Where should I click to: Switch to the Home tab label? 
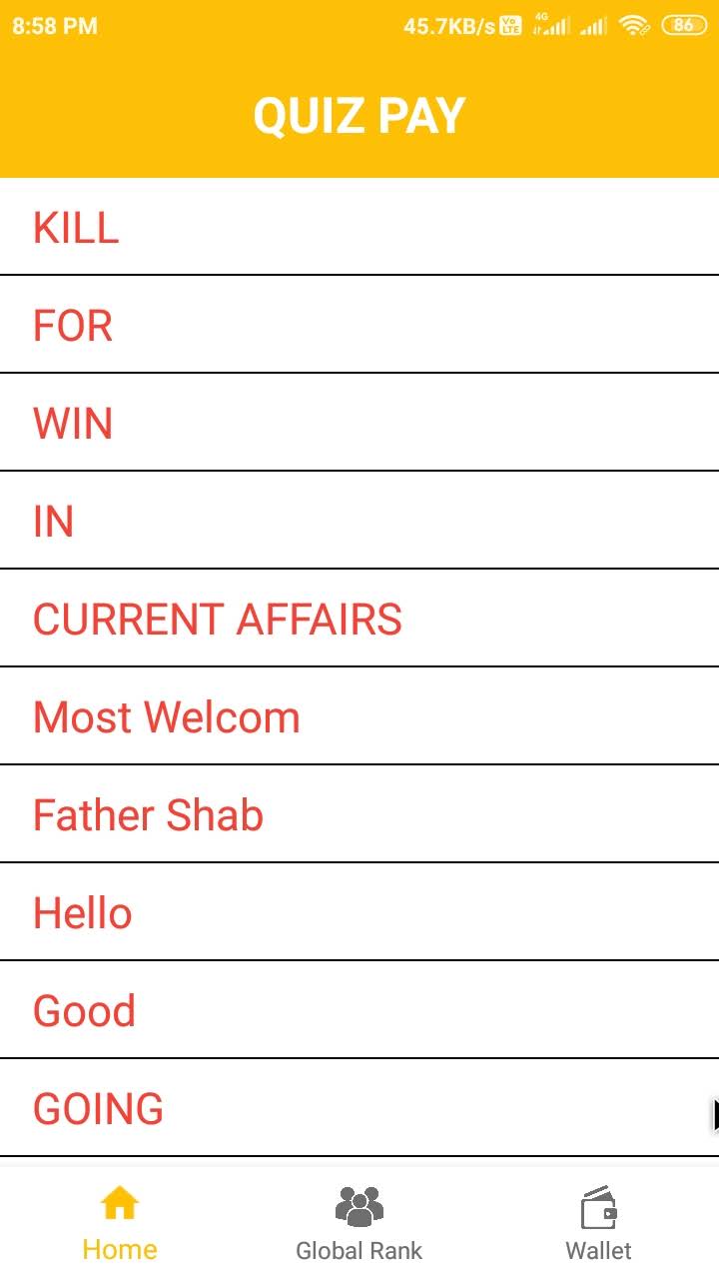(120, 1250)
